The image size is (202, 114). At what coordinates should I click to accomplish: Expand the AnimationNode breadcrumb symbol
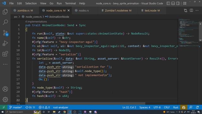pyautogui.click(x=59, y=17)
